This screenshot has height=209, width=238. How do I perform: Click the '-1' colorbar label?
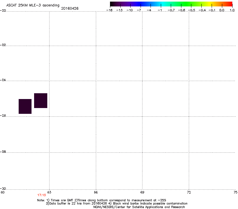tap(160, 10)
